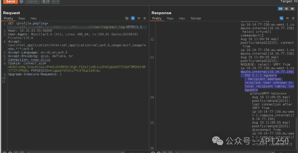Click the Accept-Encoding: gzip, deflate, br header
This screenshot has width=298, height=153.
pos(41,56)
